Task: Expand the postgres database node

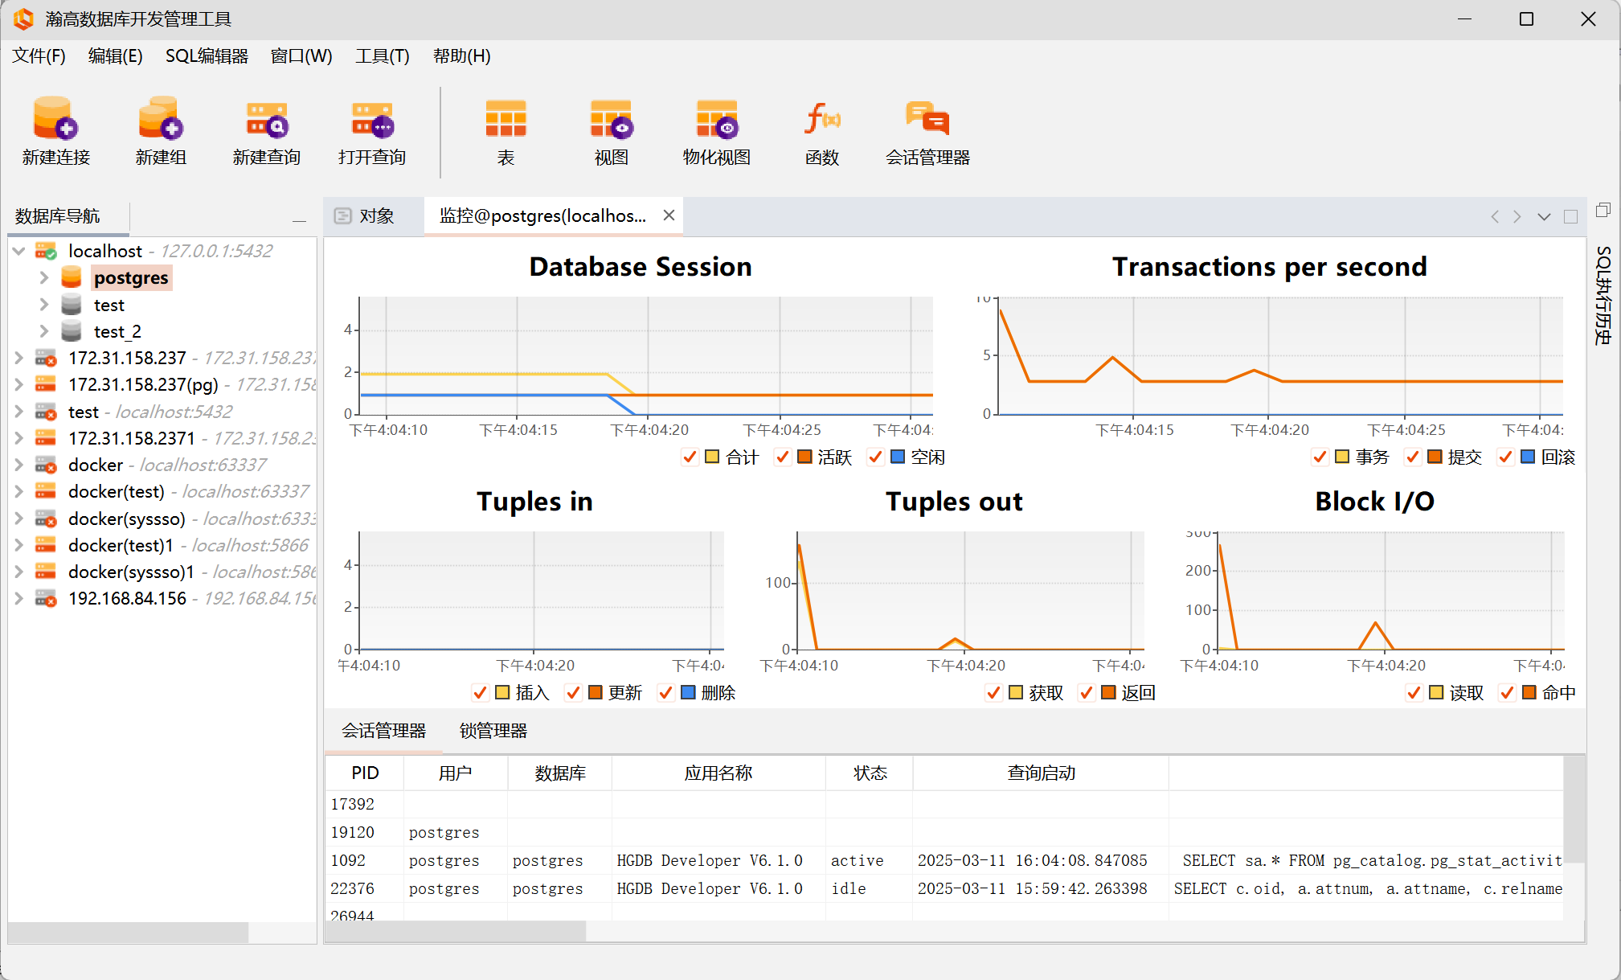Action: 44,277
